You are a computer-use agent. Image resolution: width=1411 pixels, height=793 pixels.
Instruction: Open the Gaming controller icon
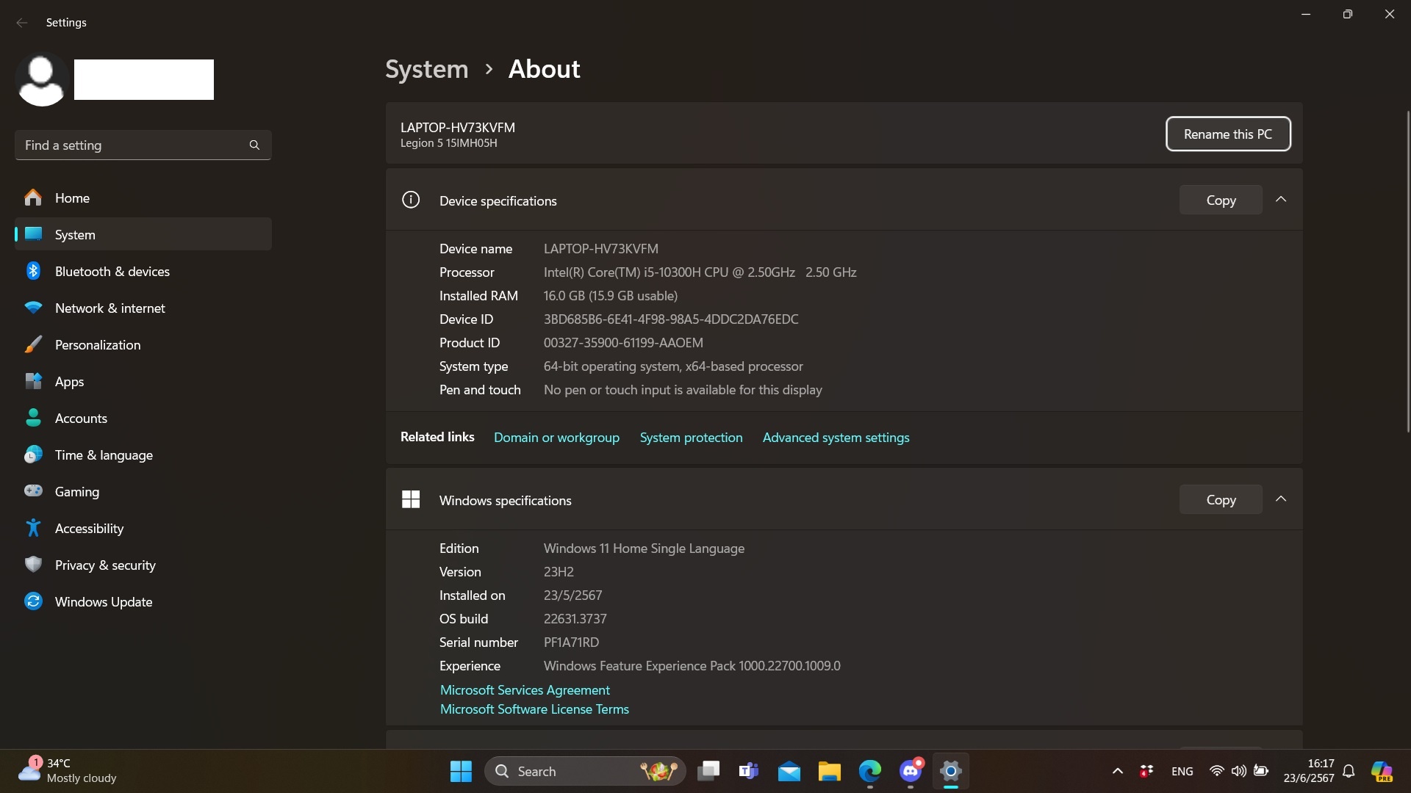33,491
